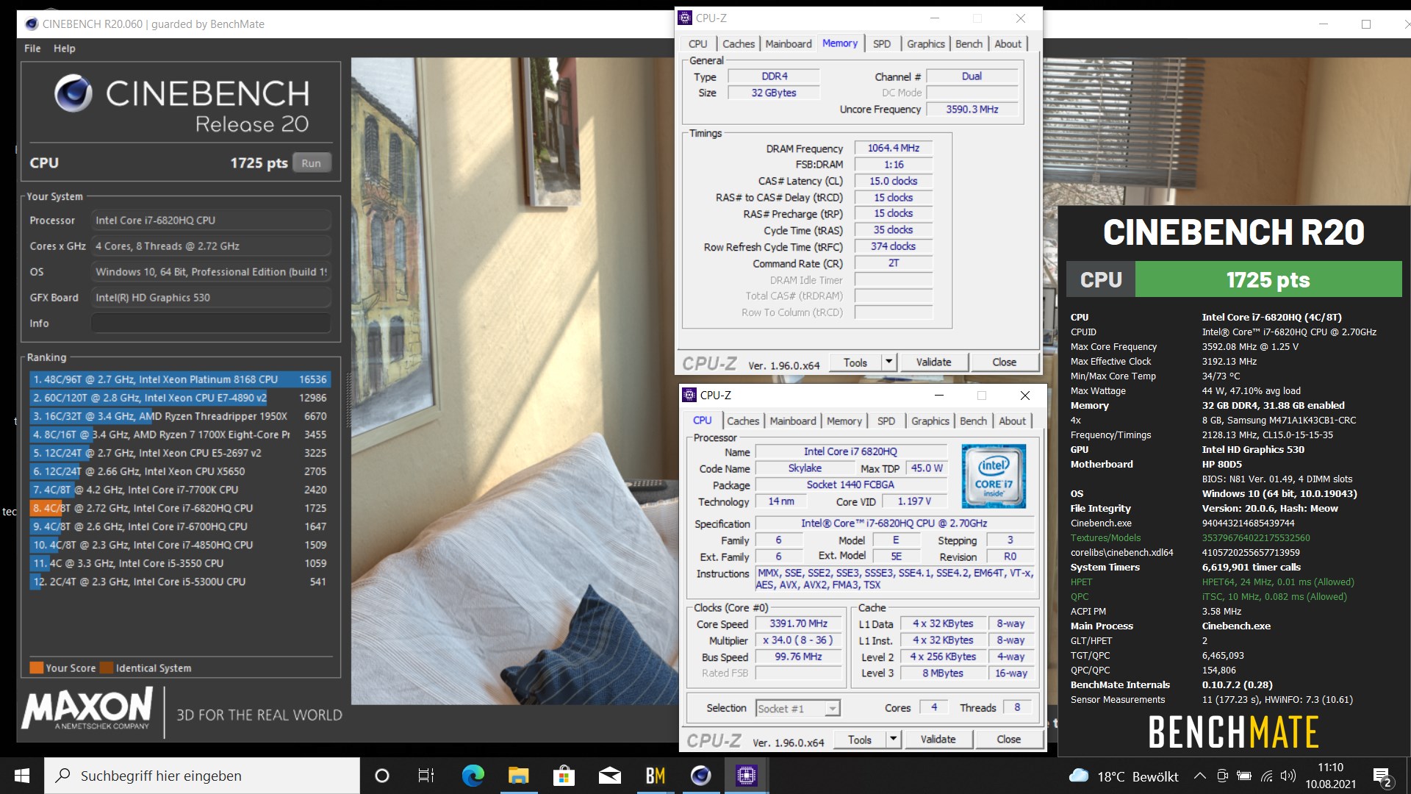The image size is (1411, 794).
Task: Switch to CPU tab in upper CPU-Z window
Action: [697, 44]
